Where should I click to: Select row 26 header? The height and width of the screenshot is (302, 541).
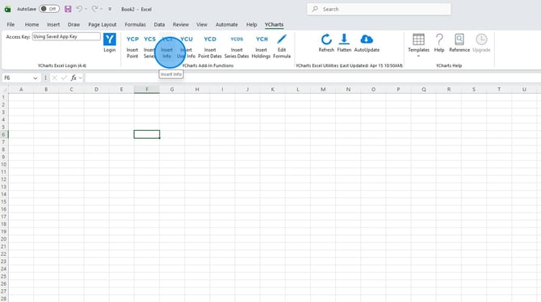point(4,283)
